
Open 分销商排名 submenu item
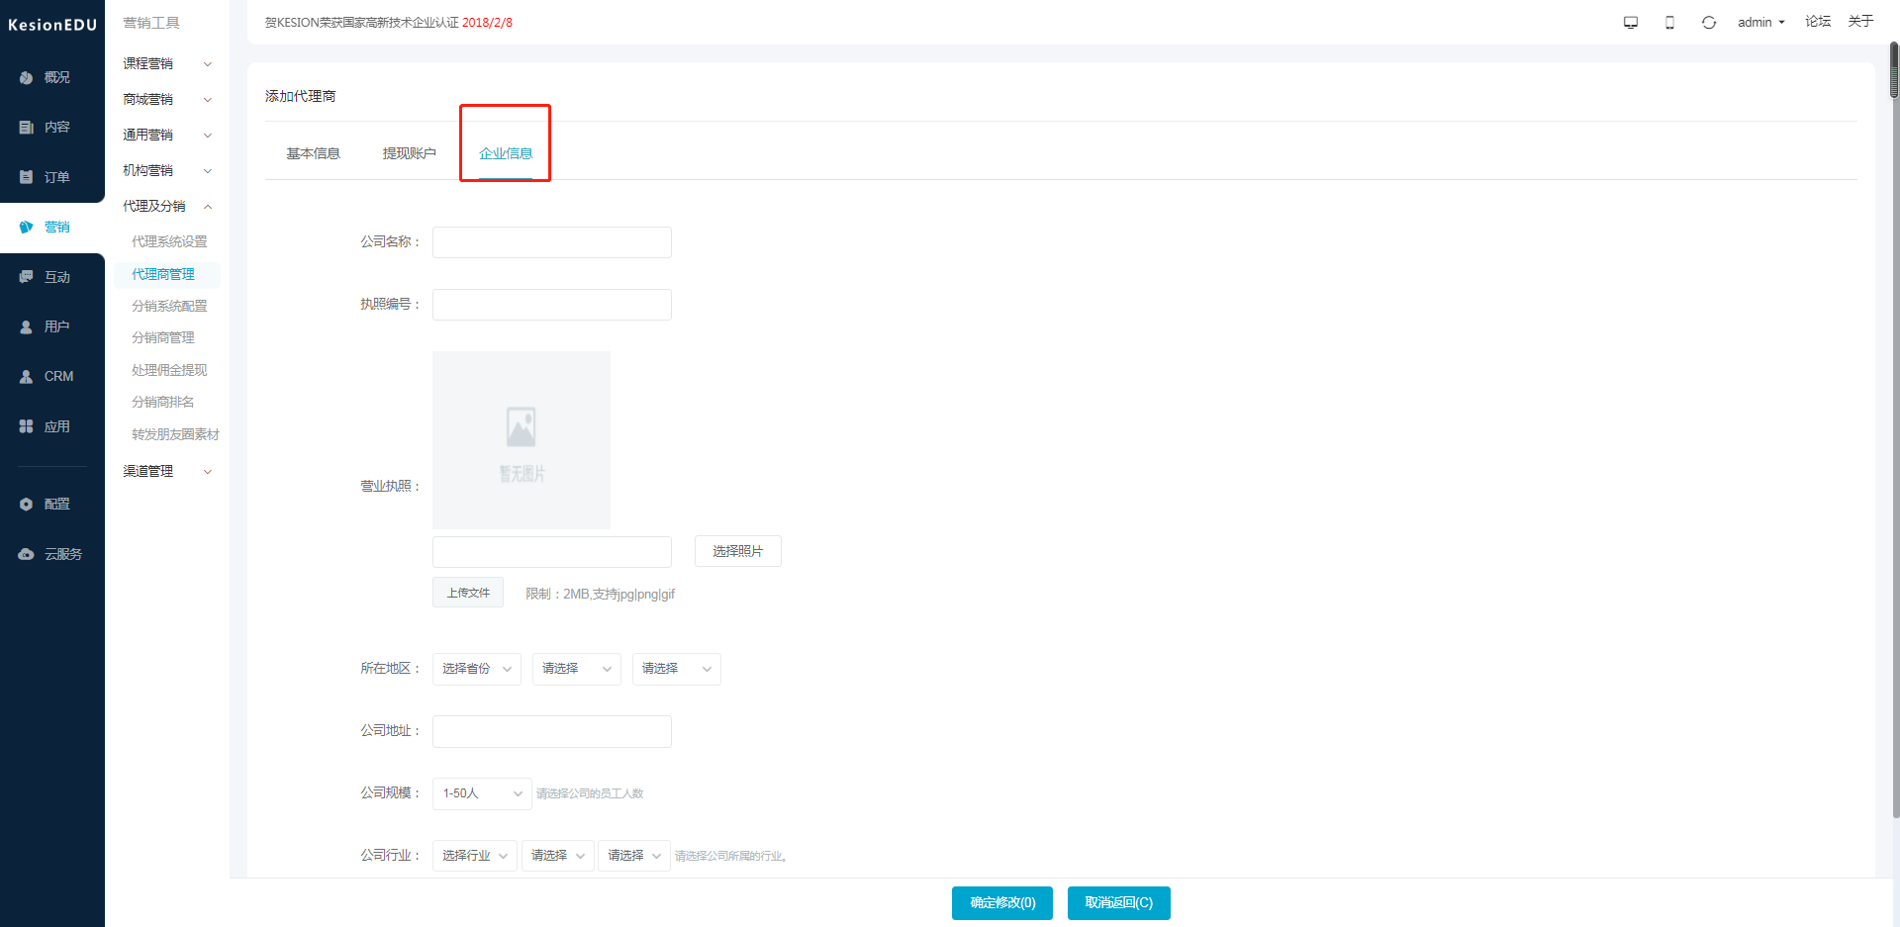point(163,402)
